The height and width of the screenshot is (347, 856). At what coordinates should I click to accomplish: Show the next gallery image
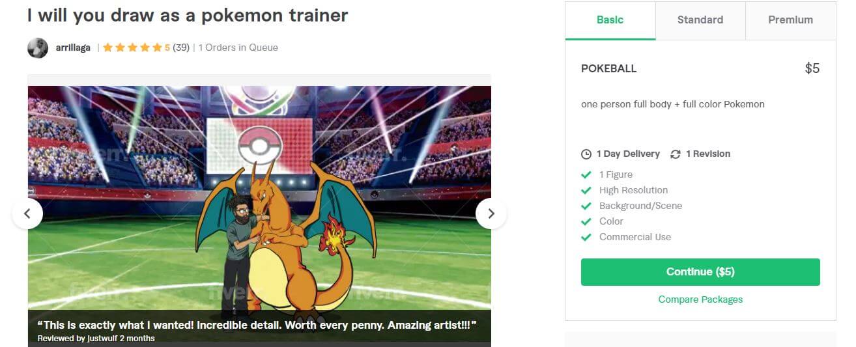pyautogui.click(x=491, y=214)
